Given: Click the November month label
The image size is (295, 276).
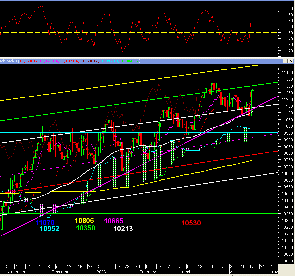Looking at the screenshot, I should click(16, 272).
